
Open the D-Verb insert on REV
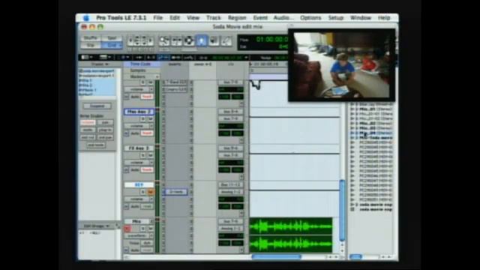click(176, 192)
